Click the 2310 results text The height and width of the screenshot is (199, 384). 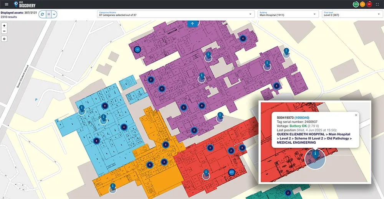coord(9,17)
